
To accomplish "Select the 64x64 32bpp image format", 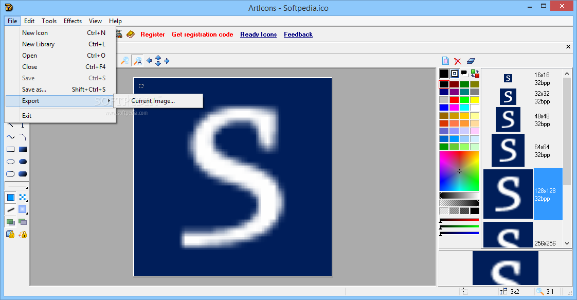I will pos(522,151).
